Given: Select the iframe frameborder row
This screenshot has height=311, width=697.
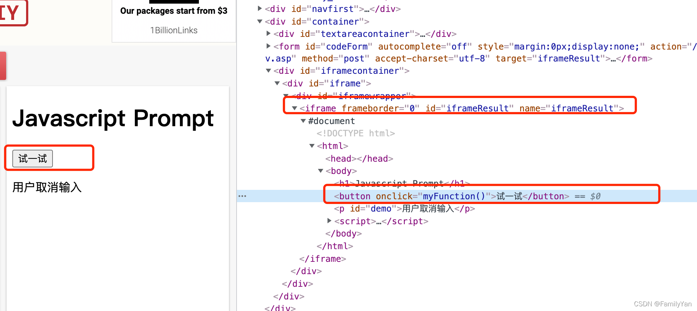Looking at the screenshot, I should (x=462, y=108).
